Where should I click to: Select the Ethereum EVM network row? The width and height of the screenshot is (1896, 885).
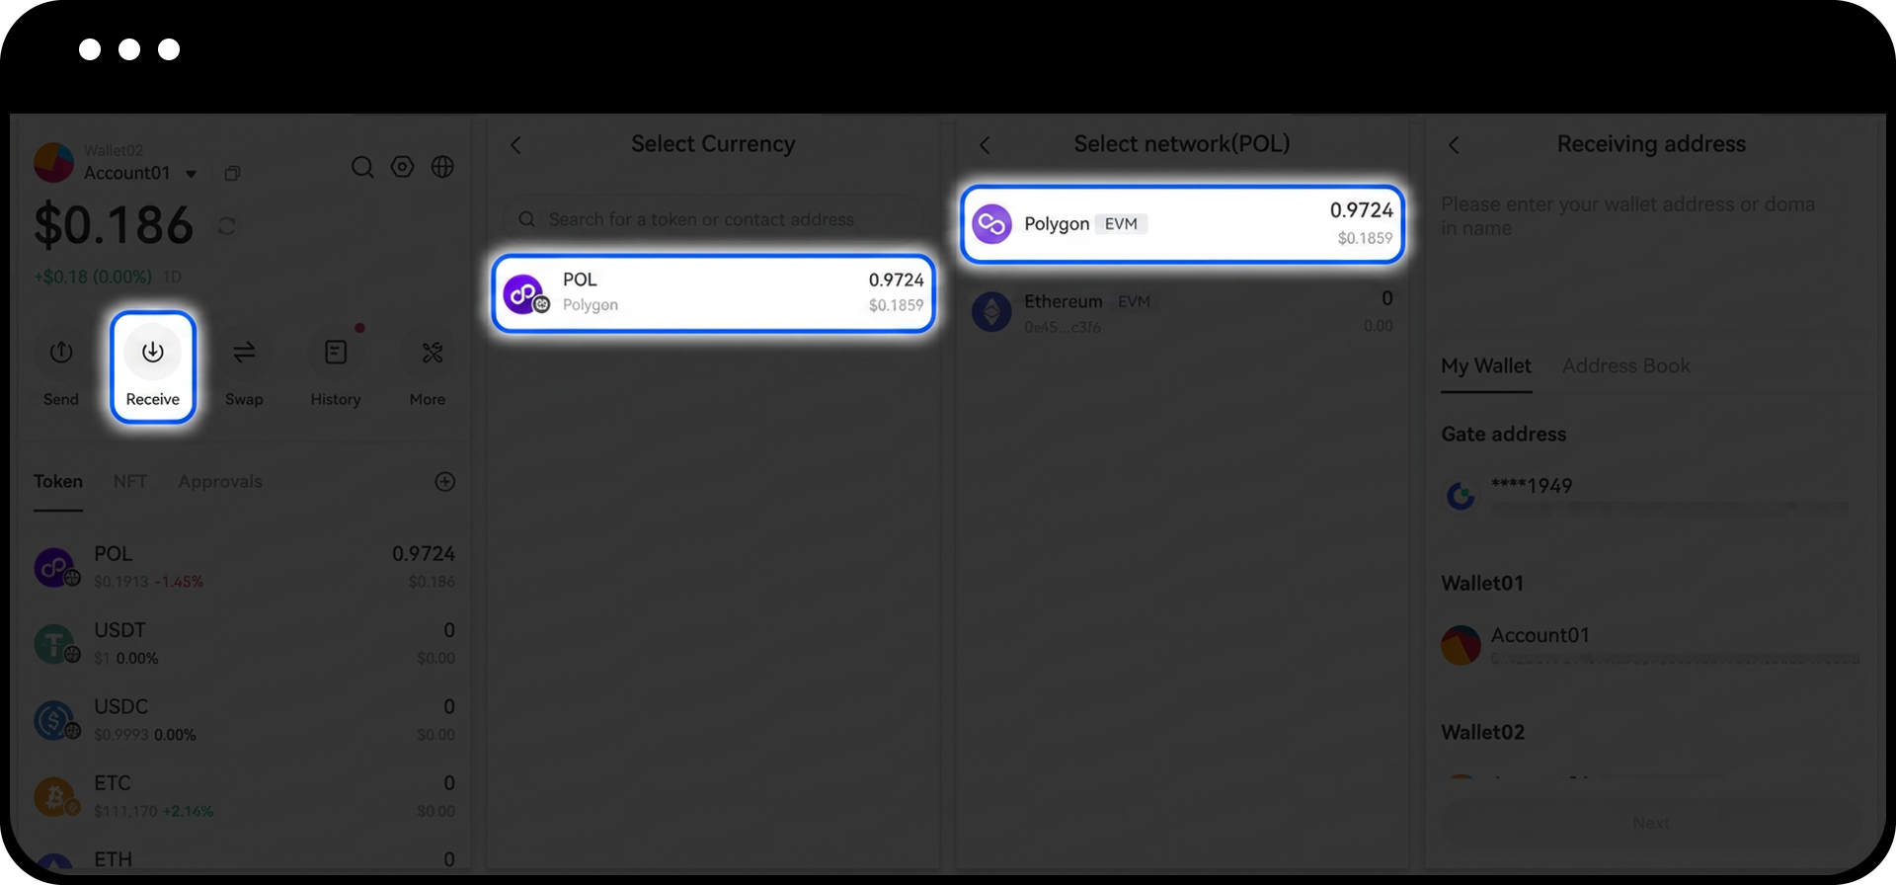[x=1182, y=312]
